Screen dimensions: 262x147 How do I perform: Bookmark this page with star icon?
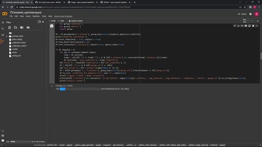click(245, 7)
